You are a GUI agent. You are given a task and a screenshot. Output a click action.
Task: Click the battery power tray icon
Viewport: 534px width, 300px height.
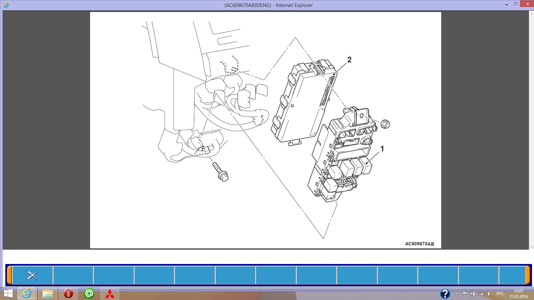(x=473, y=294)
